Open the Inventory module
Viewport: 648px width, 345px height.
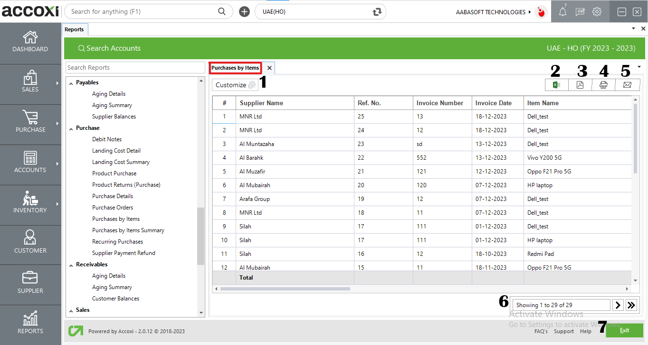(30, 203)
